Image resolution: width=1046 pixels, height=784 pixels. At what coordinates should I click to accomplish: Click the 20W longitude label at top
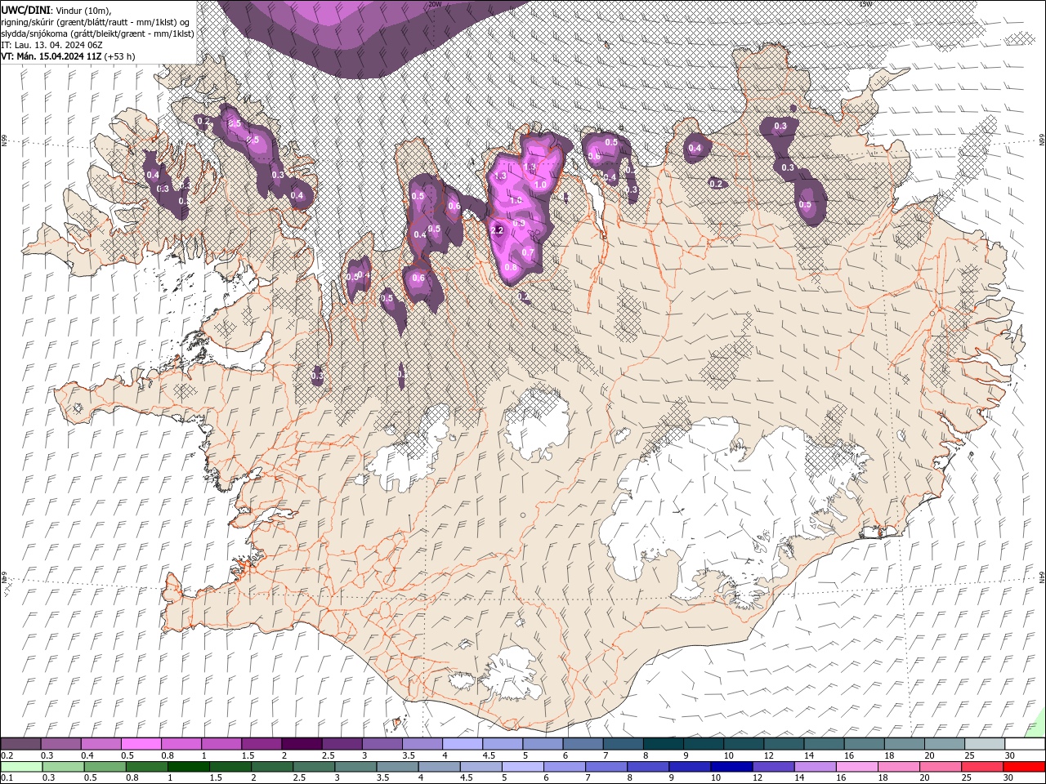tap(434, 4)
